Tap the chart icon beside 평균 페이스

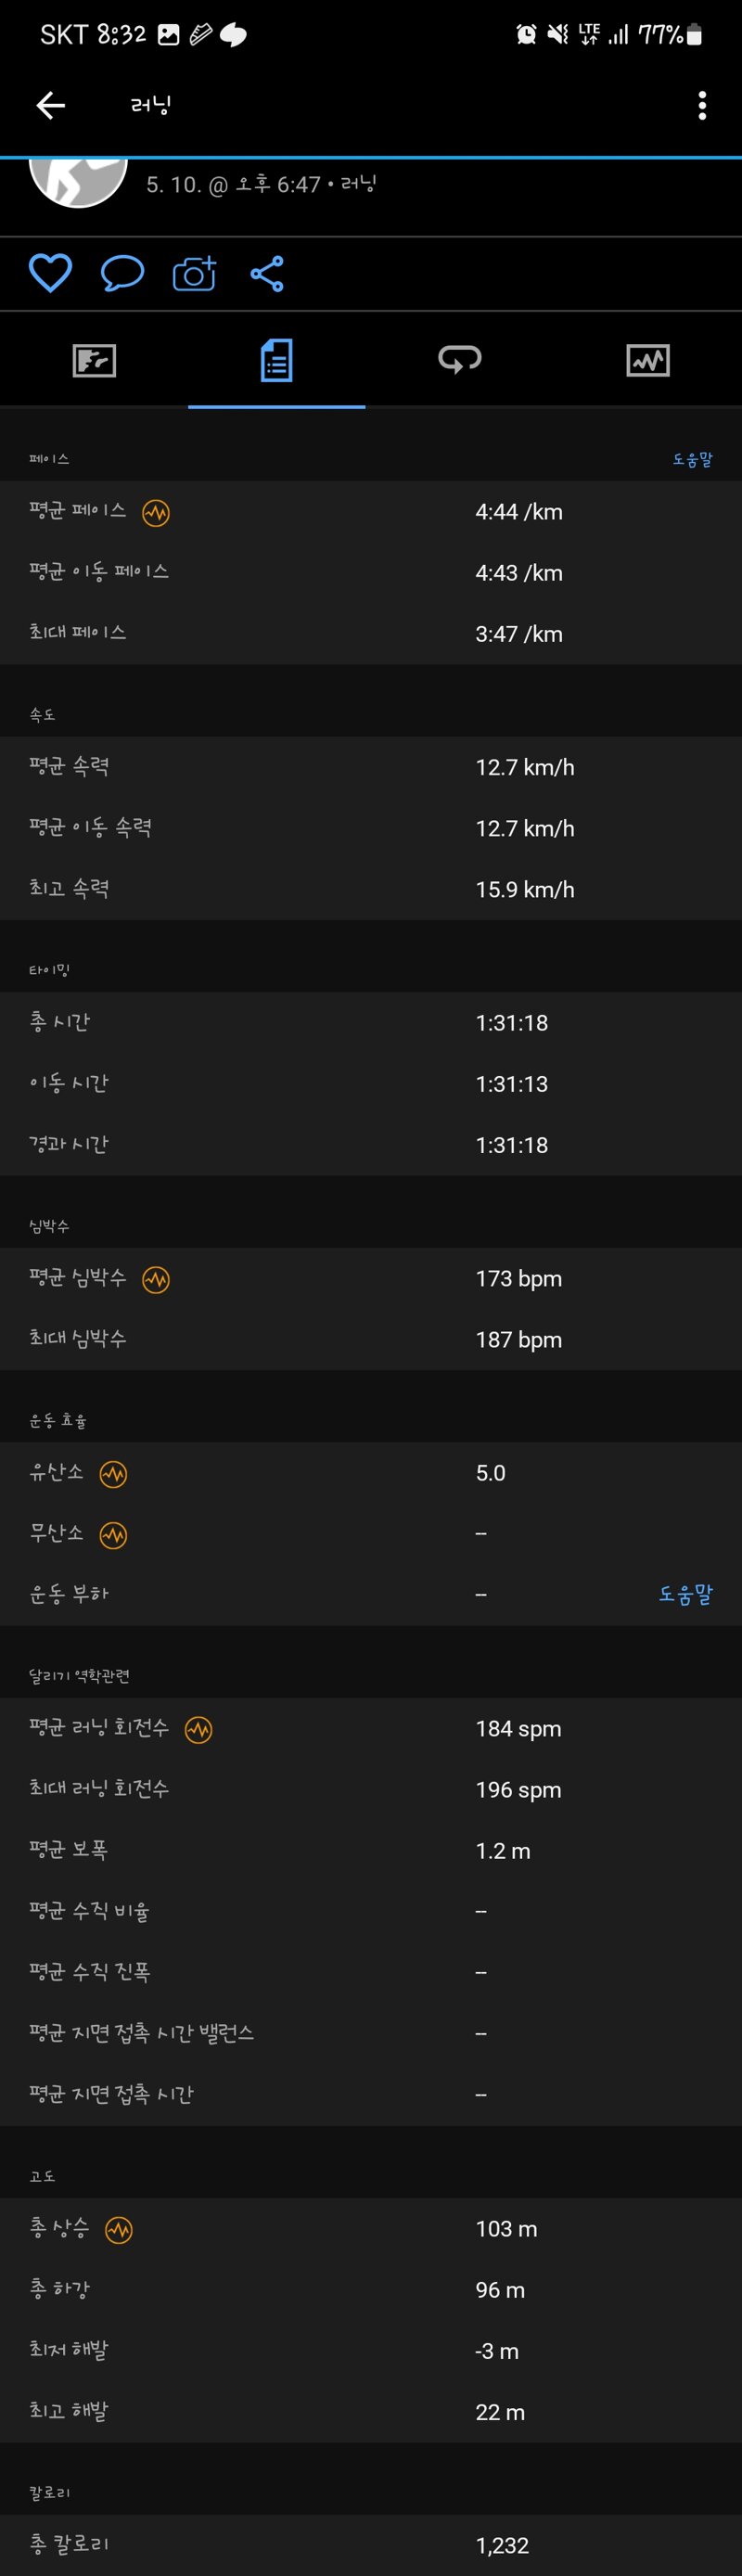pos(156,513)
